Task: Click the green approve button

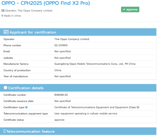Action: click(130, 10)
